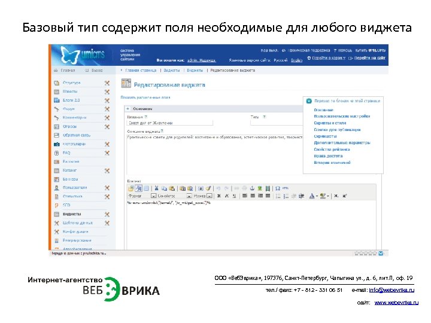Screen dimensions: 431x323
Task: Select Виджеты module in sidebar
Action: [x=72, y=214]
